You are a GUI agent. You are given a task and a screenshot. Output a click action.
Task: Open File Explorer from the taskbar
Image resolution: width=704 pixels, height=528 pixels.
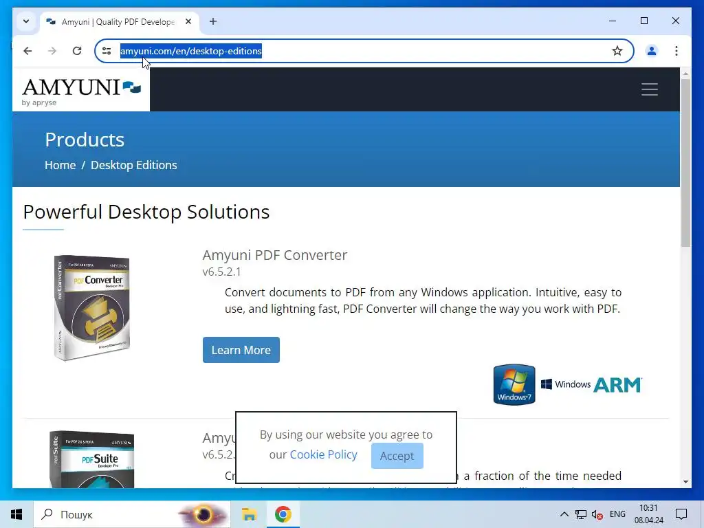pyautogui.click(x=249, y=514)
